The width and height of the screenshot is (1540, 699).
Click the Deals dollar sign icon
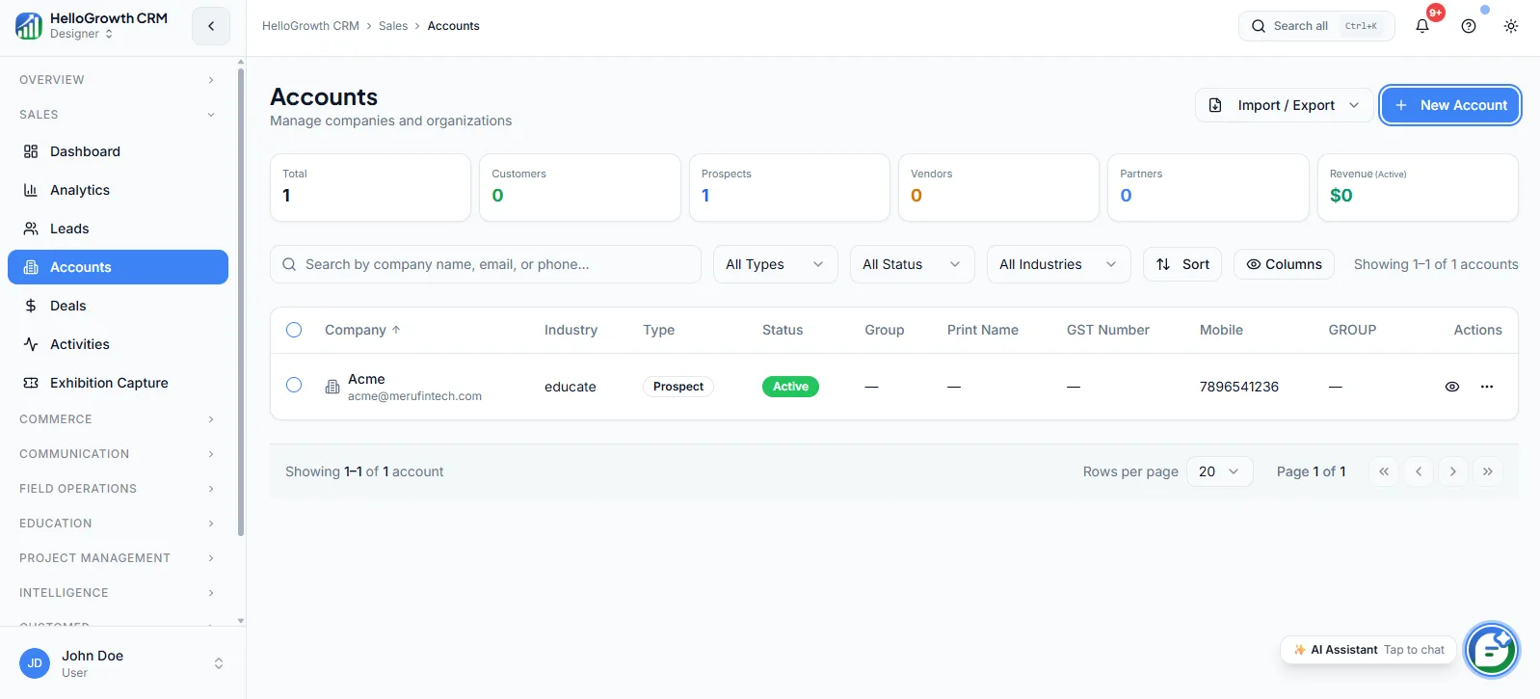click(31, 306)
